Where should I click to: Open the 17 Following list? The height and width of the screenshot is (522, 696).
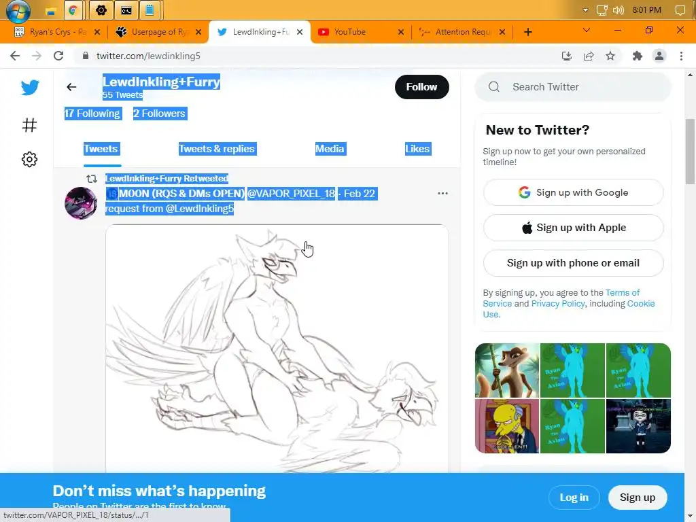tap(92, 114)
